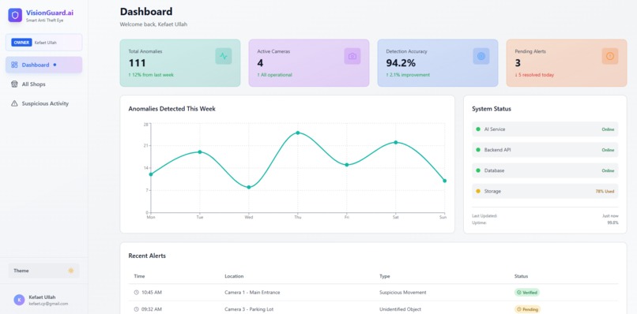This screenshot has width=637, height=314.
Task: Click the Anomalies Detected This Week heading
Action: pyautogui.click(x=171, y=109)
